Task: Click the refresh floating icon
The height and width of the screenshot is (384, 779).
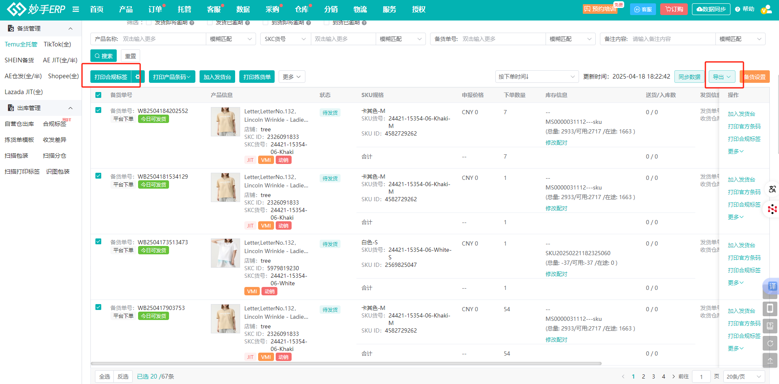Action: point(770,343)
